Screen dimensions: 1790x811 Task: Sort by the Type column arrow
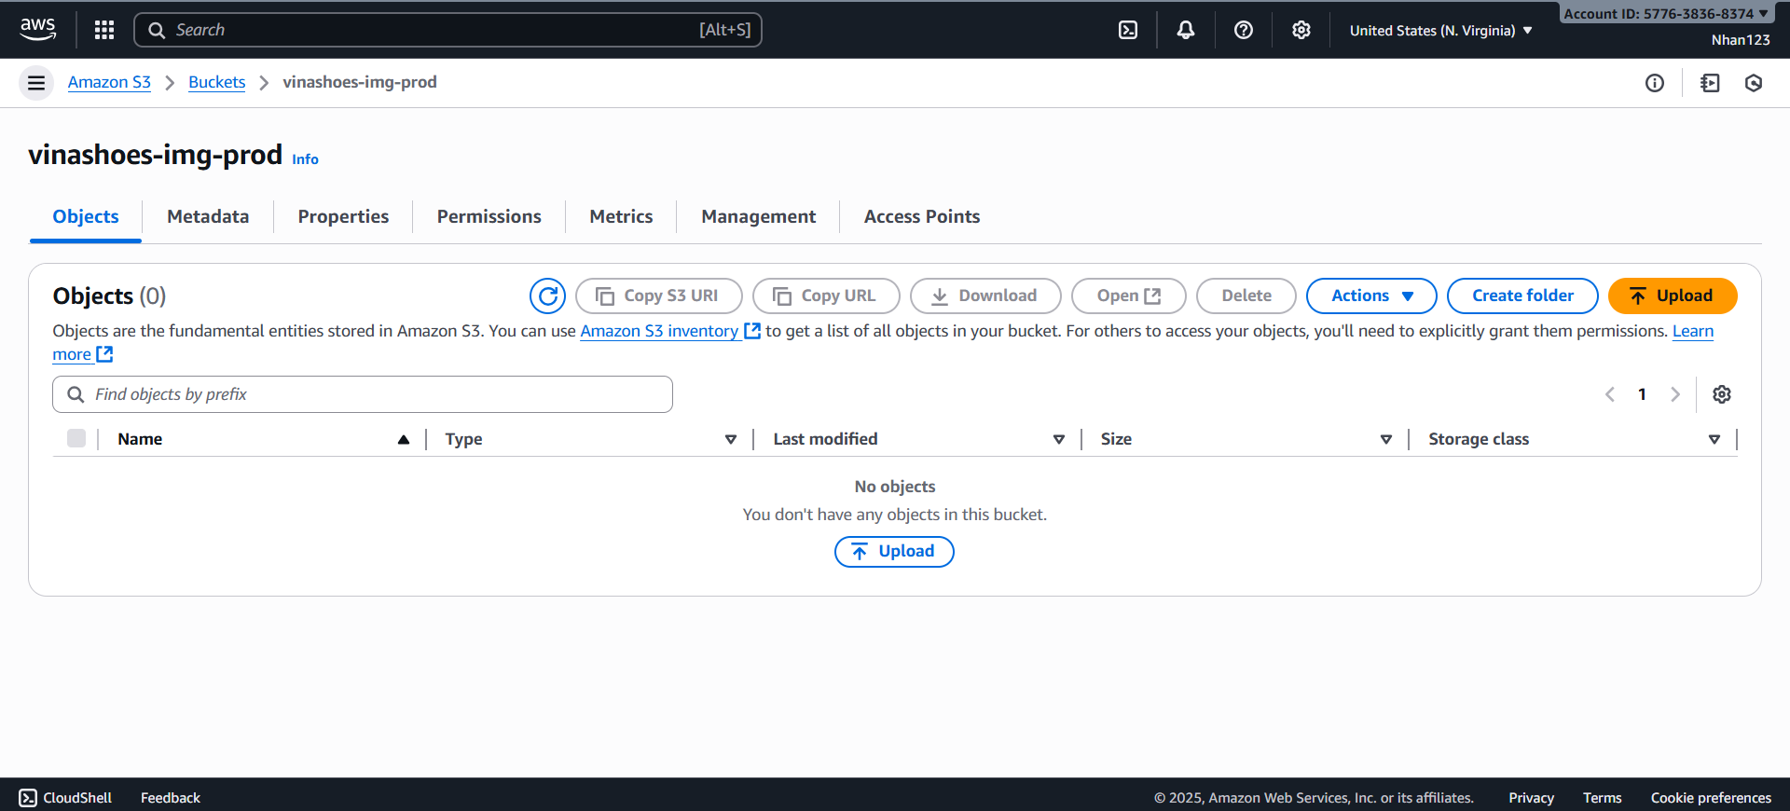click(731, 439)
